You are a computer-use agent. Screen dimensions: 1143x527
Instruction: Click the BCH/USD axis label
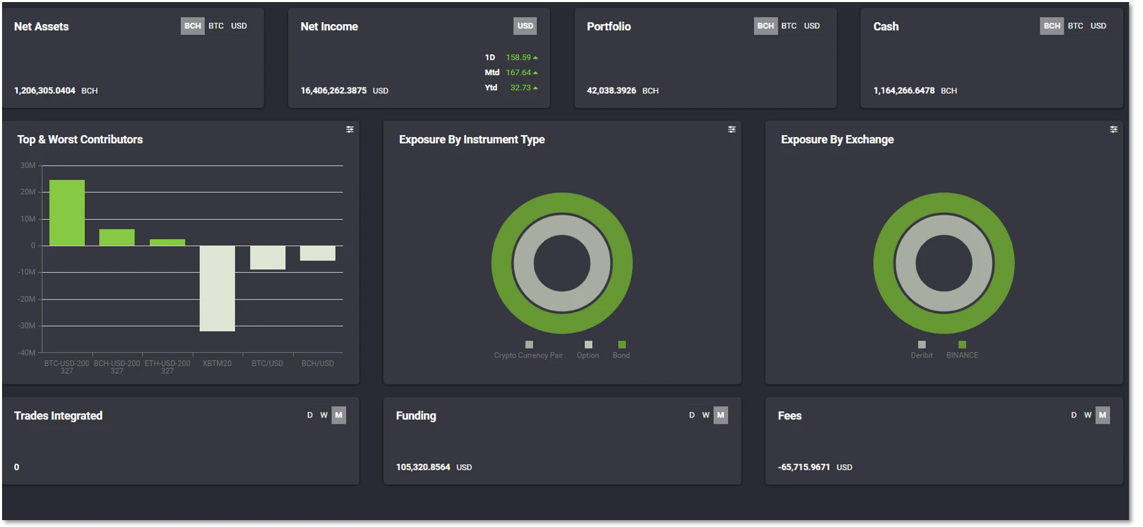318,363
